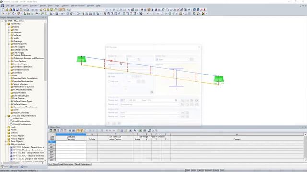Select RF-STEEL AISC add-on module
The height and width of the screenshot is (172, 307).
pos(29,156)
